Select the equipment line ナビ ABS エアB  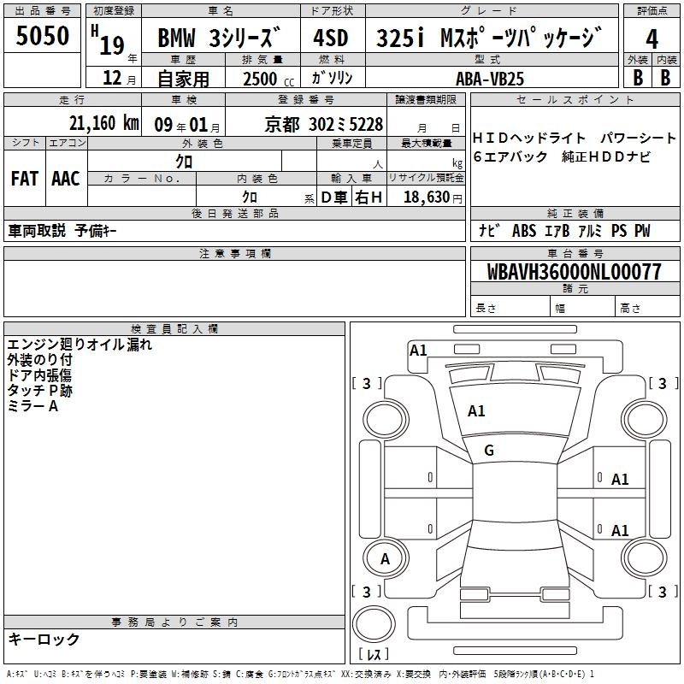[x=524, y=231]
